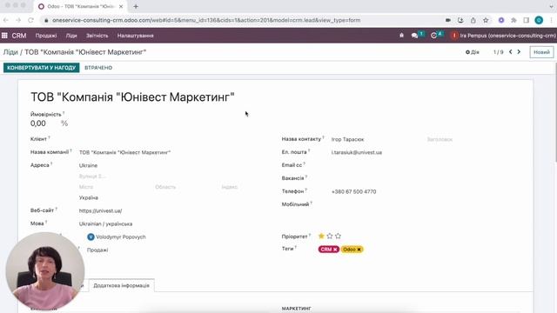Open the Налаштування menu

pyautogui.click(x=136, y=36)
